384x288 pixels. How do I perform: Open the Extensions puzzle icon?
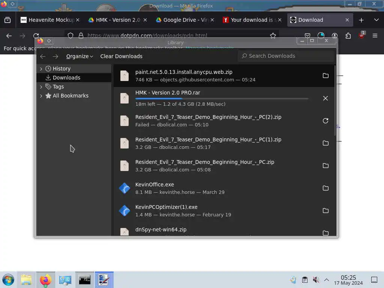tap(348, 36)
